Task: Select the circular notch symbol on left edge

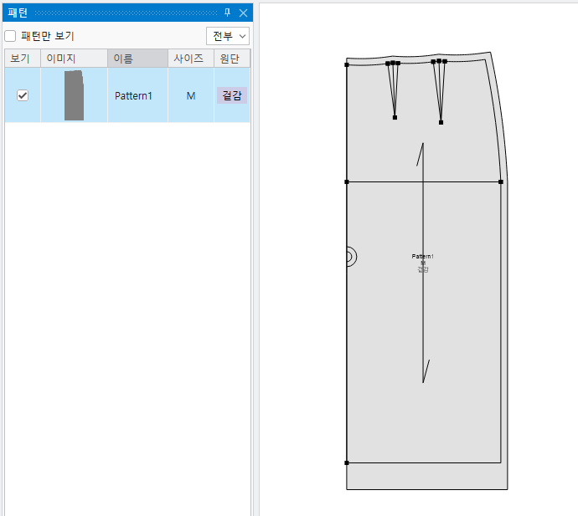Action: [x=351, y=257]
